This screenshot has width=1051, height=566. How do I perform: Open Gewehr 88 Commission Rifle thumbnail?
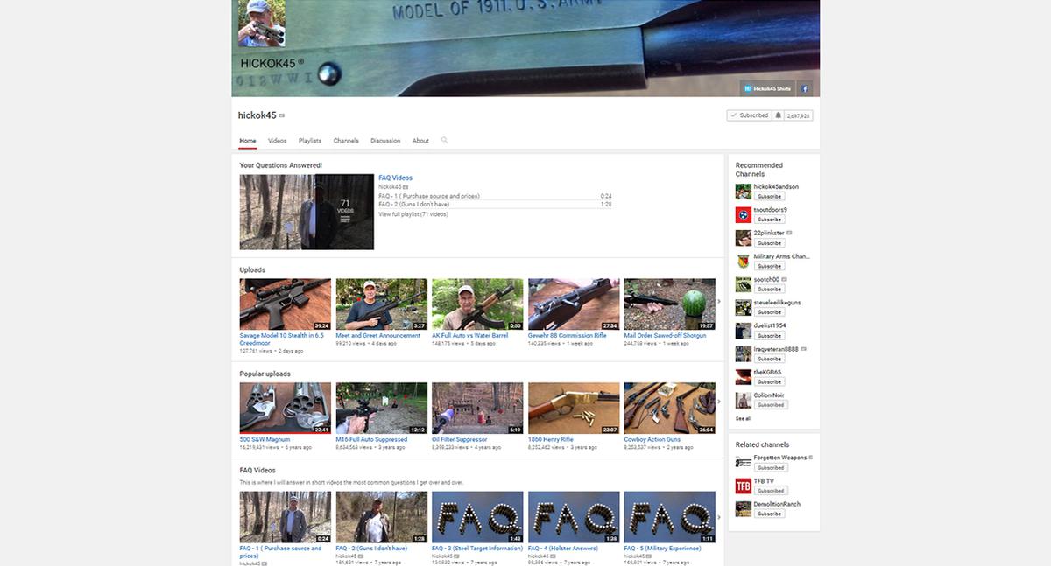[x=574, y=304]
